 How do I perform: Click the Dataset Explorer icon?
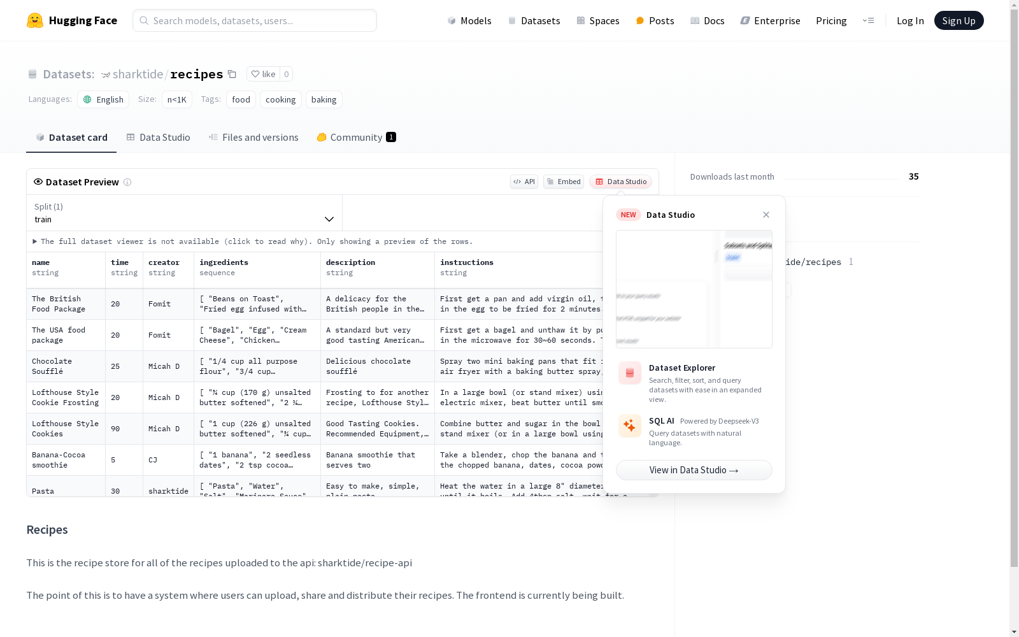tap(630, 373)
